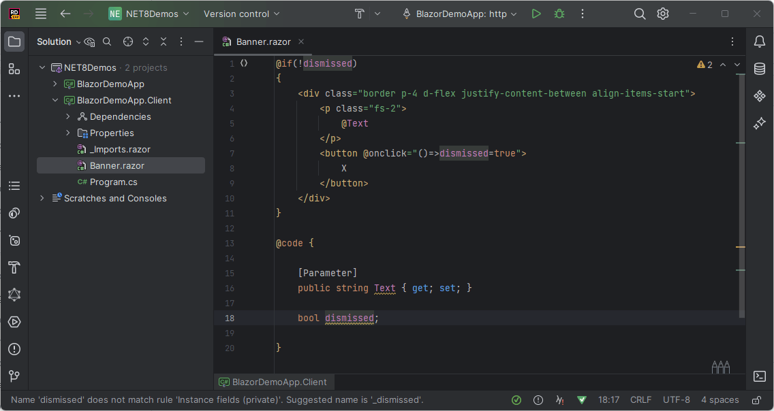Open the Services play-hexagon tool window
The image size is (774, 411).
[14, 322]
